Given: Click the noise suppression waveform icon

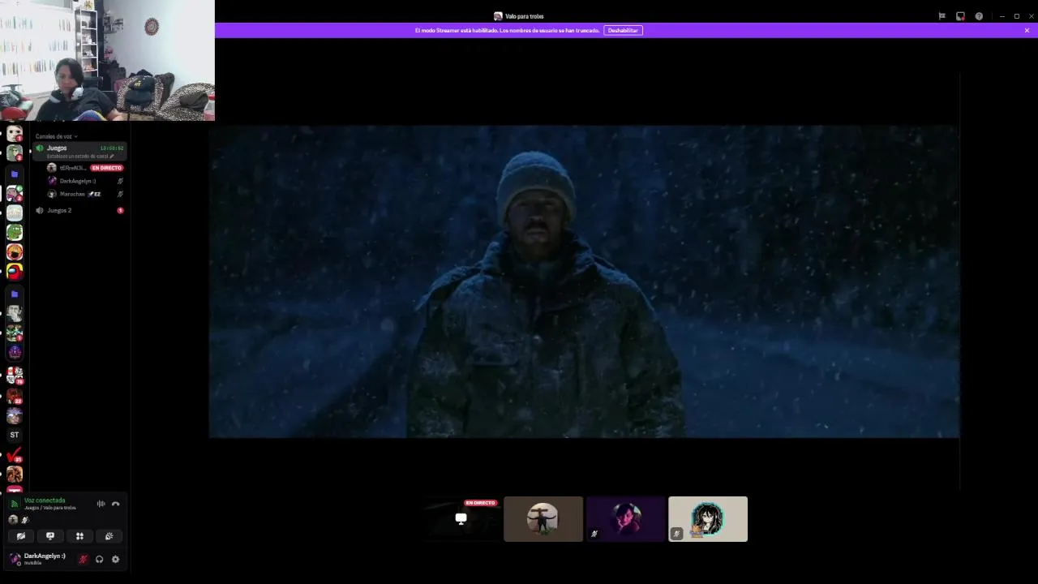Looking at the screenshot, I should click(101, 504).
